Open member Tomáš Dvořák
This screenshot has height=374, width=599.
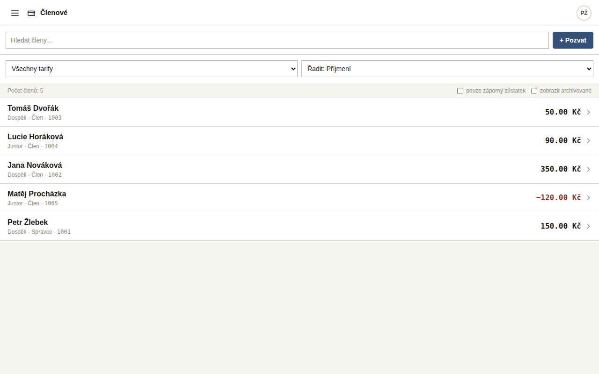[x=299, y=112]
